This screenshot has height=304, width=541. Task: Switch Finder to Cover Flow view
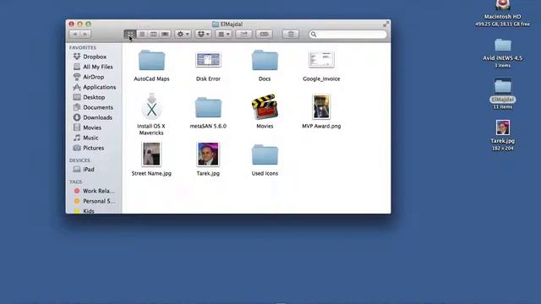(166, 34)
